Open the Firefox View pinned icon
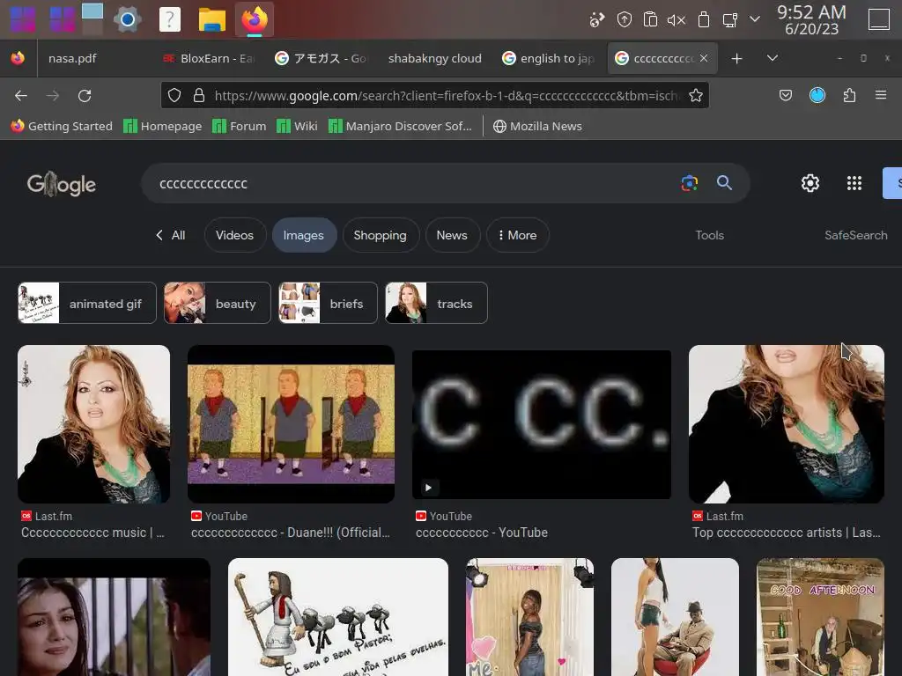The height and width of the screenshot is (676, 902). 18,58
